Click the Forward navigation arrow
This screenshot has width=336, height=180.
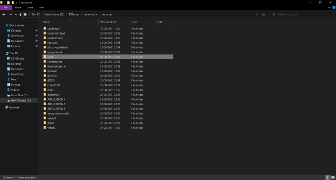click(x=10, y=14)
